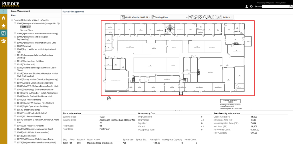Viewport: 293px width, 144px height.
Task: Select 1013 Niswonger Aviation Technology Building
Action: 35,56
